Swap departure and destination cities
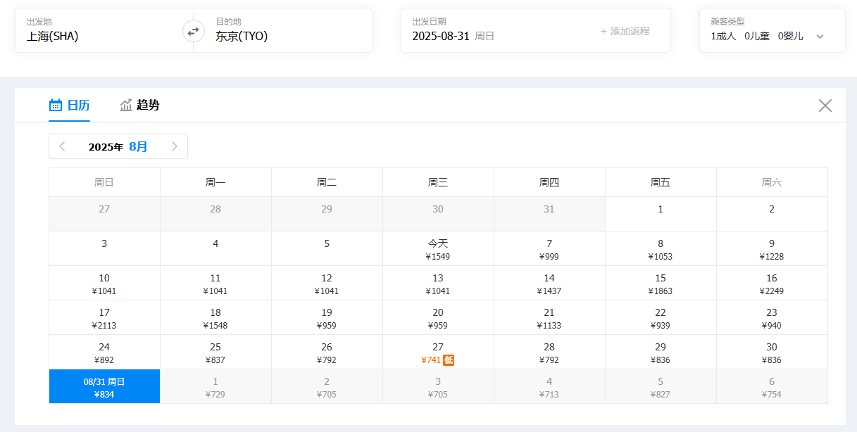 coord(193,31)
